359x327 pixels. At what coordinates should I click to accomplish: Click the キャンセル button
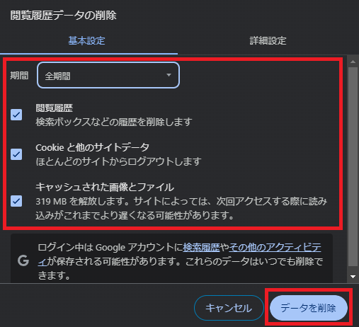(x=229, y=308)
